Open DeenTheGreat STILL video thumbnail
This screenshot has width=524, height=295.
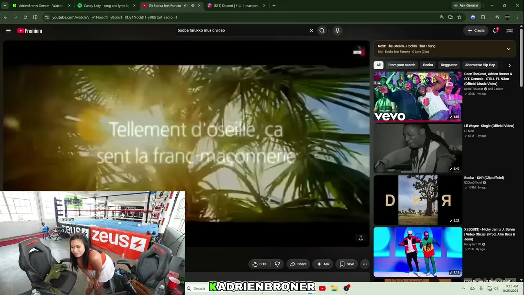point(418,96)
